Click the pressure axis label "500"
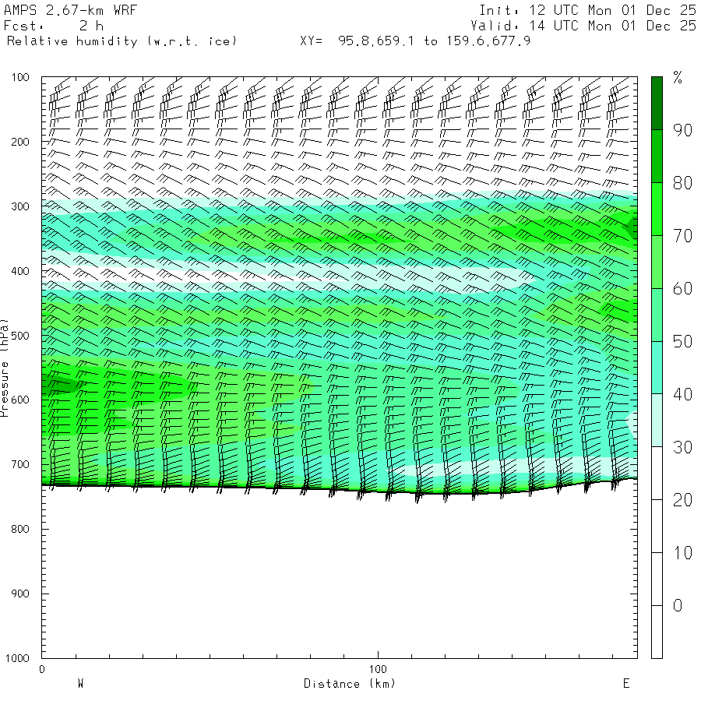 [x=20, y=335]
